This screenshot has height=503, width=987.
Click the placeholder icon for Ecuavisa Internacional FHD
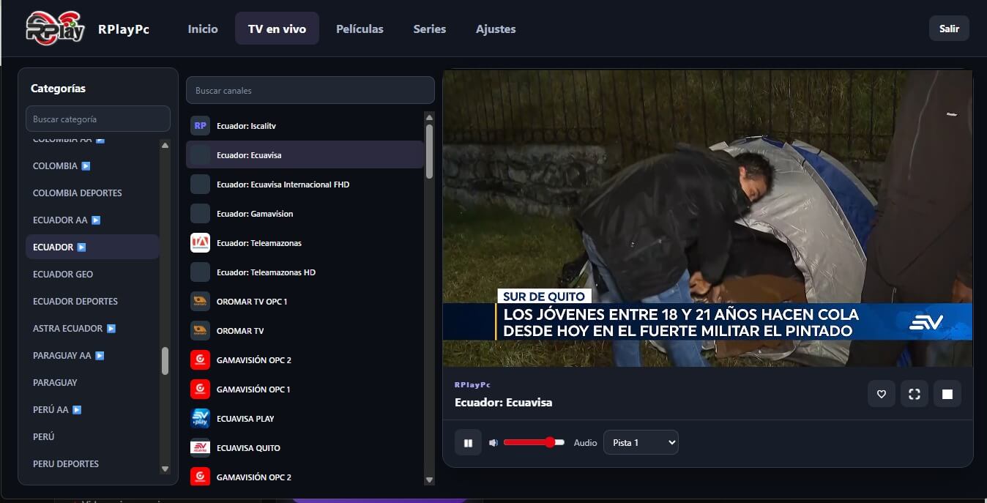[x=200, y=185]
